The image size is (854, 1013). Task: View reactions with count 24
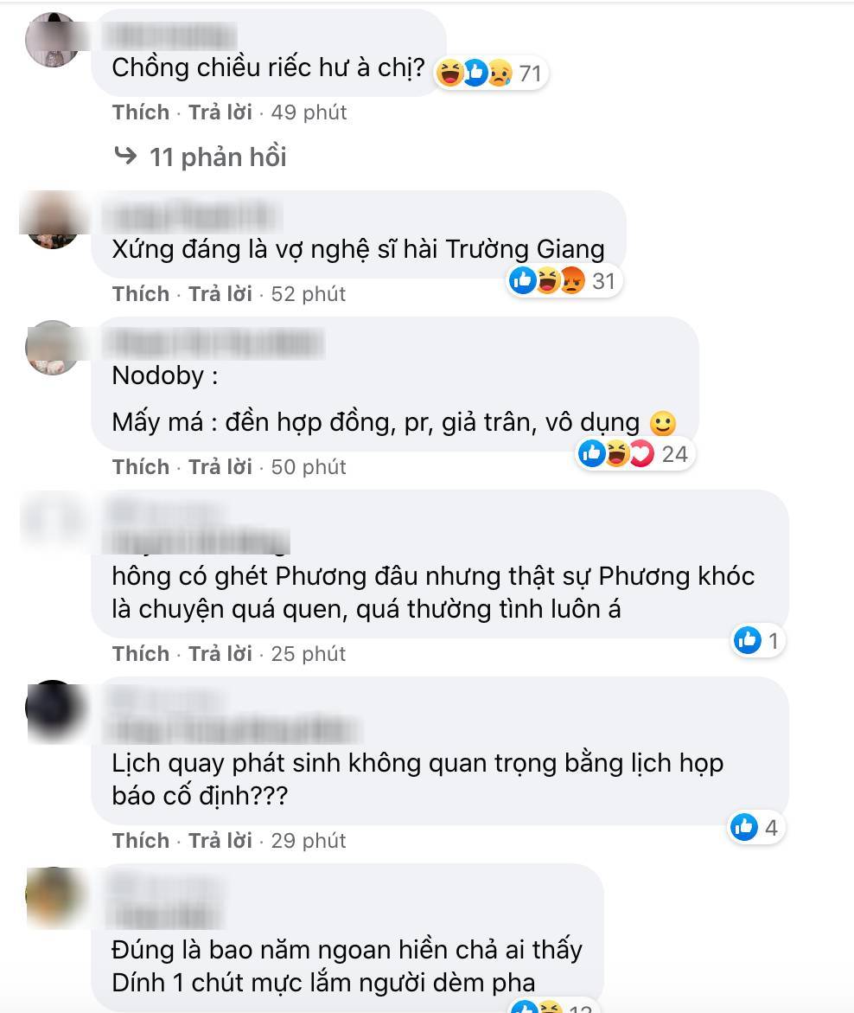(x=634, y=453)
